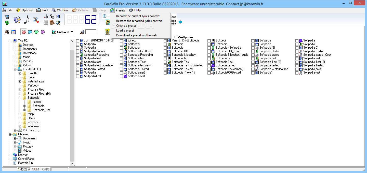
Task: Click the small wrench tools icon under film strip
Action: click(x=59, y=23)
